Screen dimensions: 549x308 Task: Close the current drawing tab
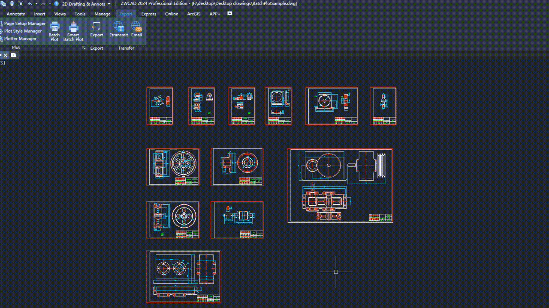[x=5, y=55]
